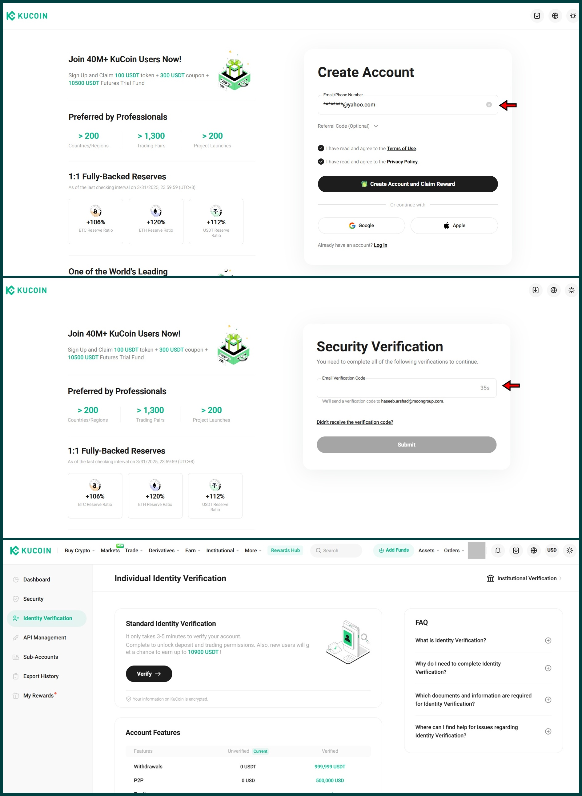Toggle theme sun icon in Create Account page header
582x796 pixels.
point(573,16)
